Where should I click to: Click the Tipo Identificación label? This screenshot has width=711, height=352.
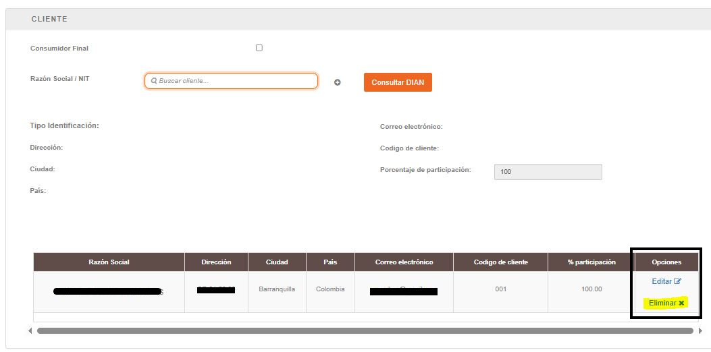click(64, 125)
